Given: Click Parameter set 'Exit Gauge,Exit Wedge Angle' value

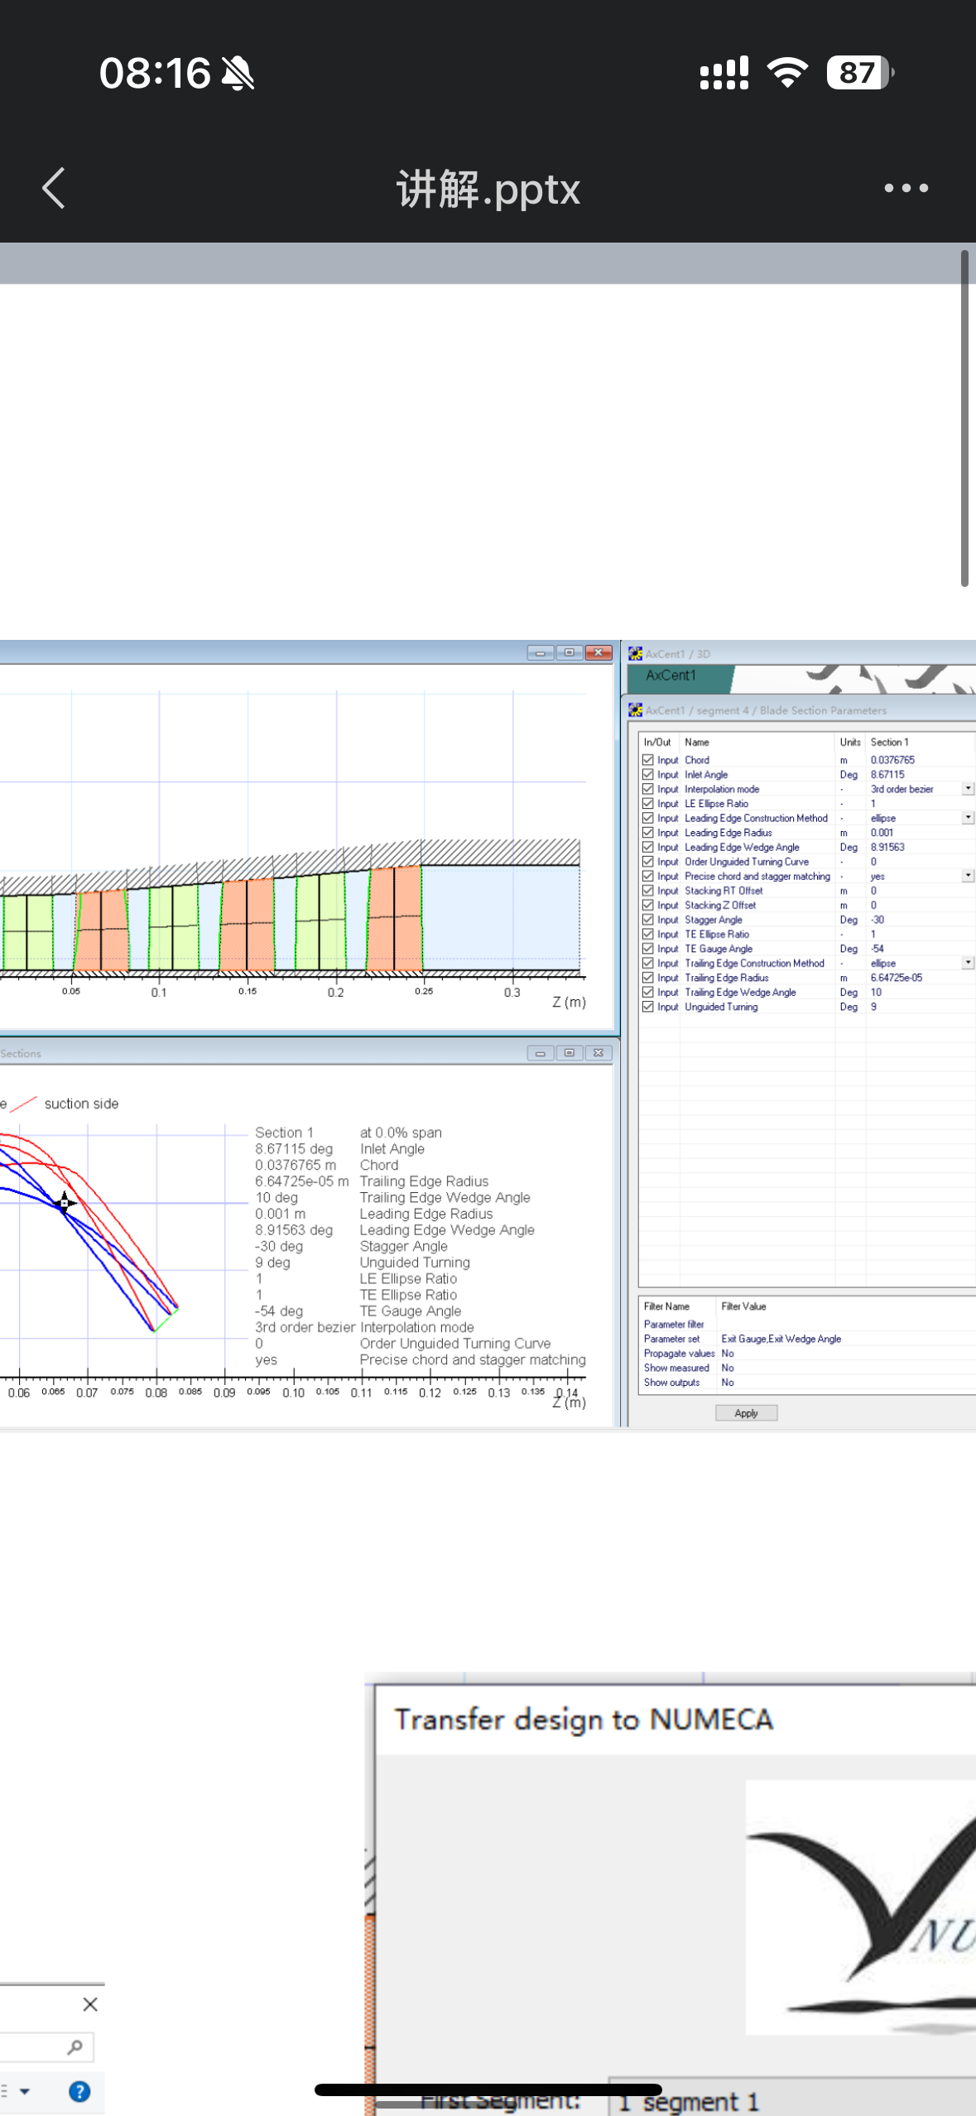Looking at the screenshot, I should click(x=781, y=1338).
